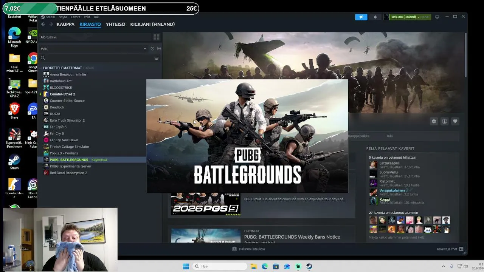Open the Pelit menu in menu bar
Screen dimensions: 484x272
87,17
